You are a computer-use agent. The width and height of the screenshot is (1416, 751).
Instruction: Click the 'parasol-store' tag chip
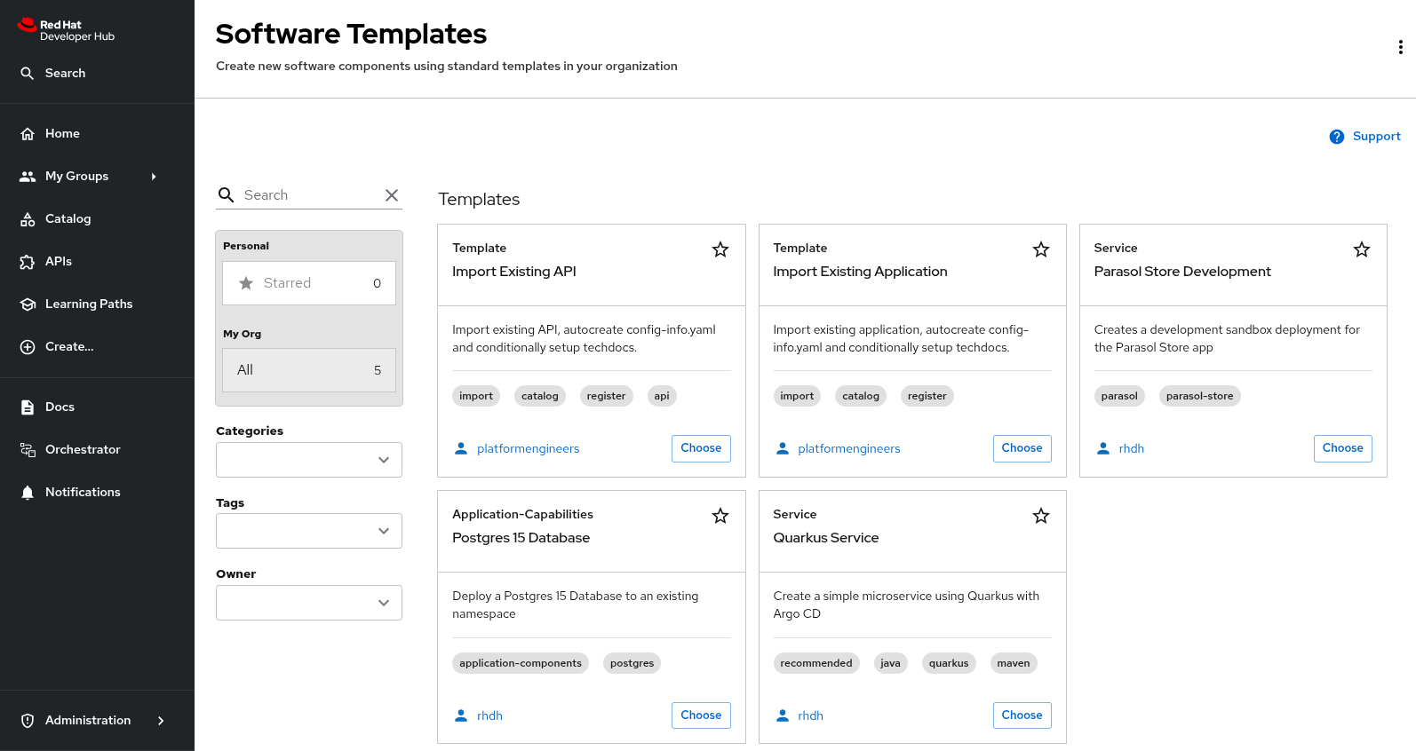coord(1199,396)
